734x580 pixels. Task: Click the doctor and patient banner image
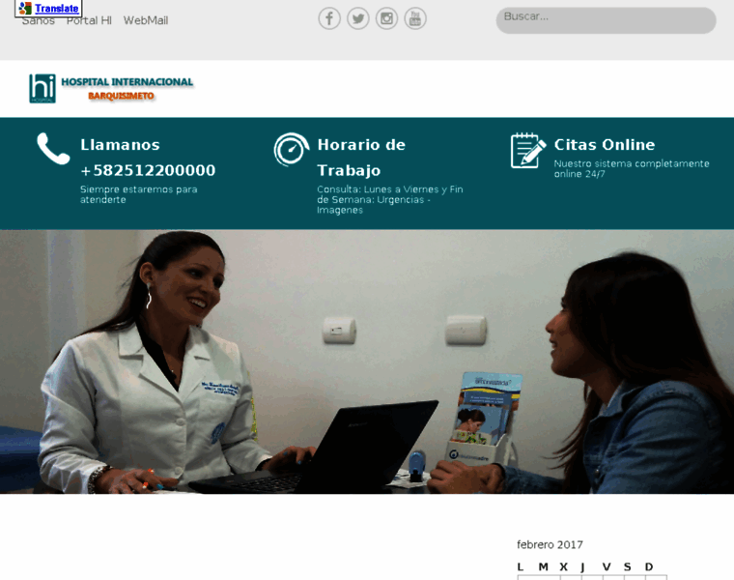(x=367, y=362)
